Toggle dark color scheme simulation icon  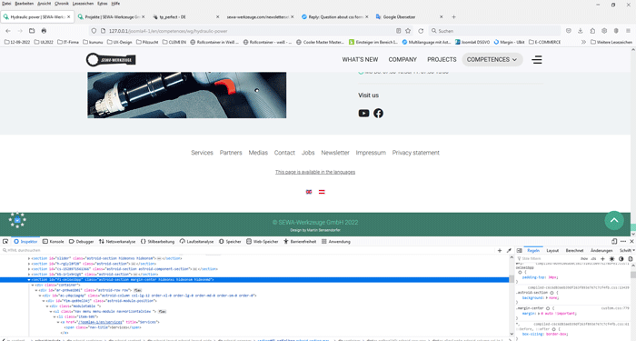[x=621, y=258]
